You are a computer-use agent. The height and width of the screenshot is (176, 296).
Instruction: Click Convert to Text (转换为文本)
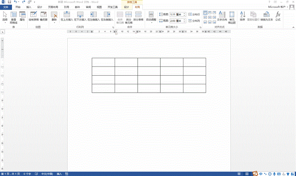(266, 16)
